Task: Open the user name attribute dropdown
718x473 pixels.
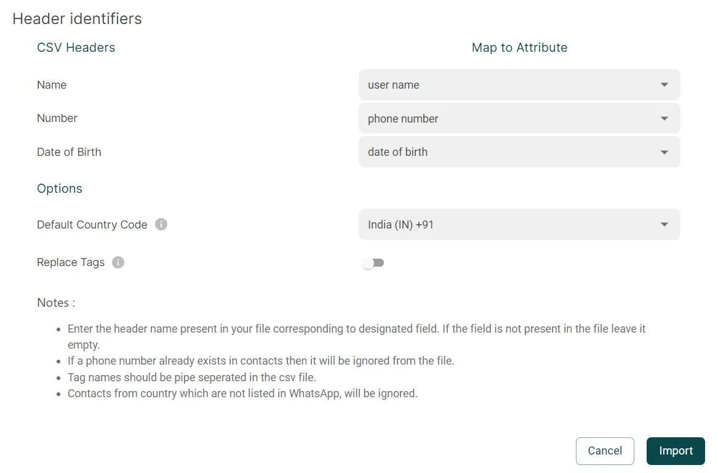Action: click(x=519, y=85)
